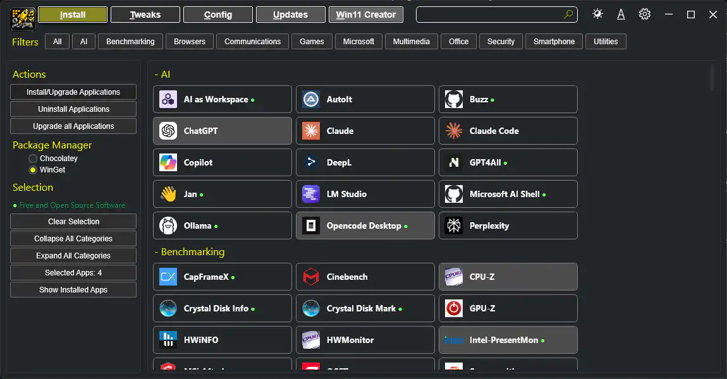Click the app logo in top-left corner
The image size is (727, 379).
click(23, 19)
